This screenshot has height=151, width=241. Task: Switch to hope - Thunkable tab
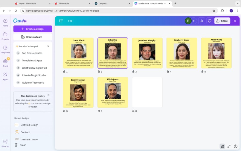[33, 3]
